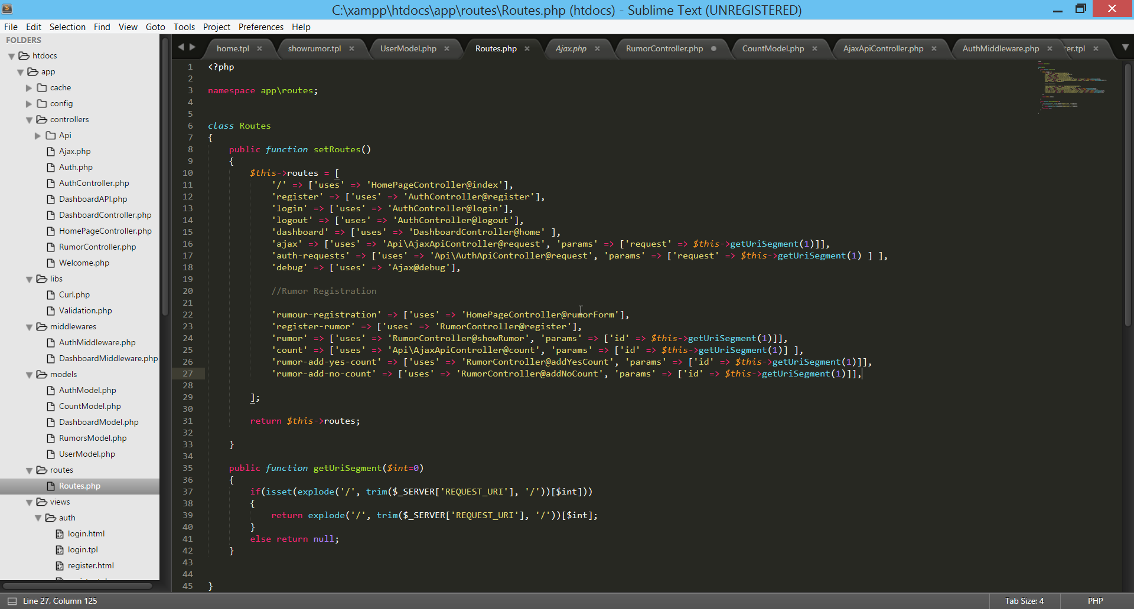Open the Tools menu
The image size is (1134, 609).
click(184, 27)
